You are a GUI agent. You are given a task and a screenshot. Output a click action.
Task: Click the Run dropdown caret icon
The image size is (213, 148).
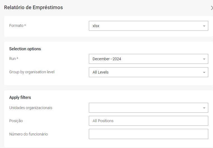[x=204, y=59]
